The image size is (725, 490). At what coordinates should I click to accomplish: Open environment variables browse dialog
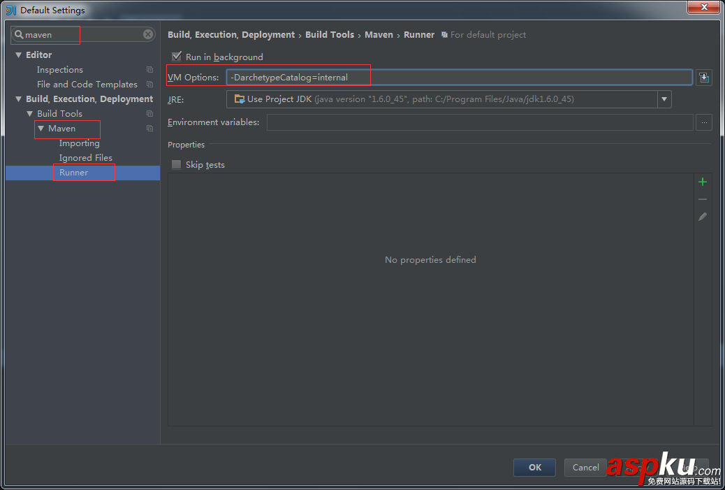pyautogui.click(x=704, y=122)
